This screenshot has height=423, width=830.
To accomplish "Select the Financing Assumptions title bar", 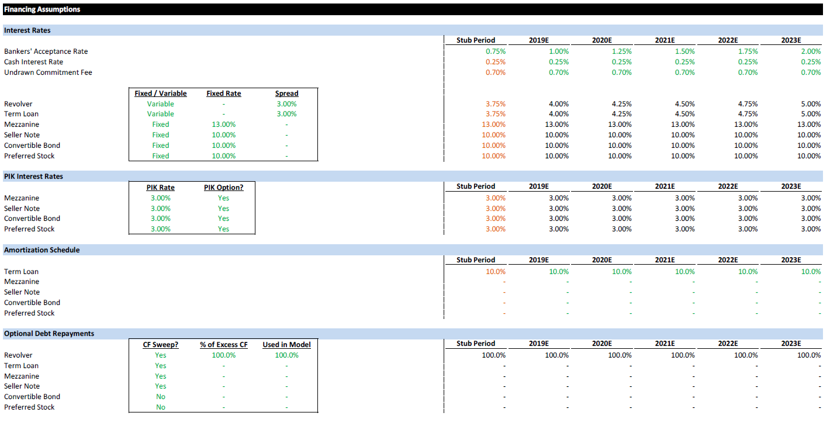I will tap(41, 9).
